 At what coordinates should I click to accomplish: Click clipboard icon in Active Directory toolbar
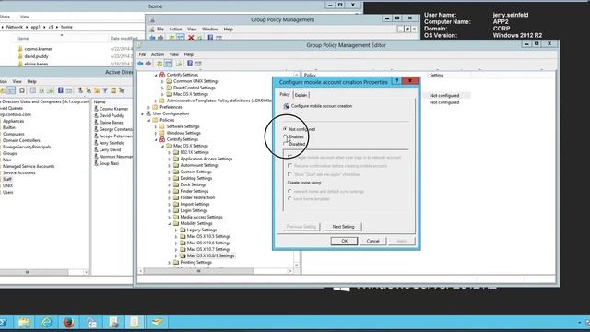22,90
